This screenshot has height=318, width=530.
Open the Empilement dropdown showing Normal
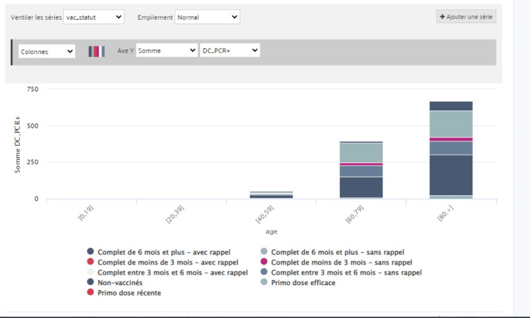pyautogui.click(x=207, y=16)
